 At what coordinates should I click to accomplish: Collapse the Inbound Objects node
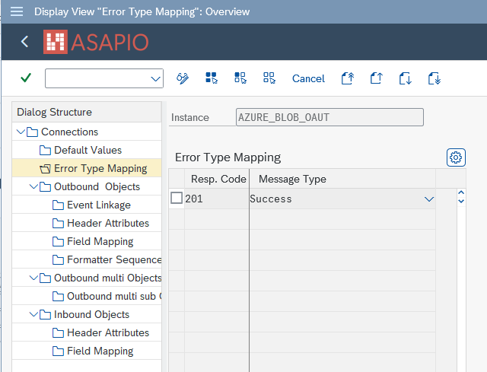click(x=33, y=314)
